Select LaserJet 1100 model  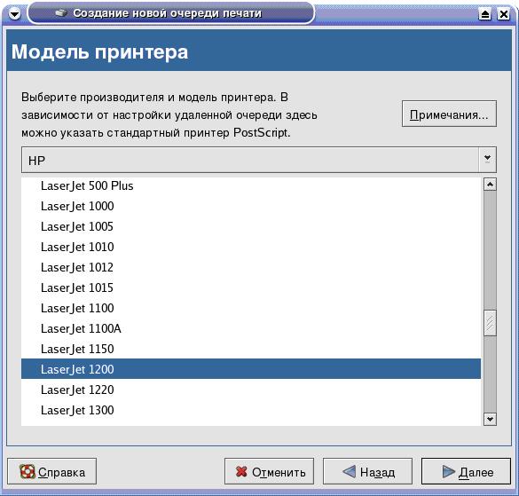[251, 308]
